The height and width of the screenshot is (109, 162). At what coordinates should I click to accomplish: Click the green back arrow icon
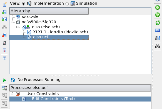pos(158,7)
